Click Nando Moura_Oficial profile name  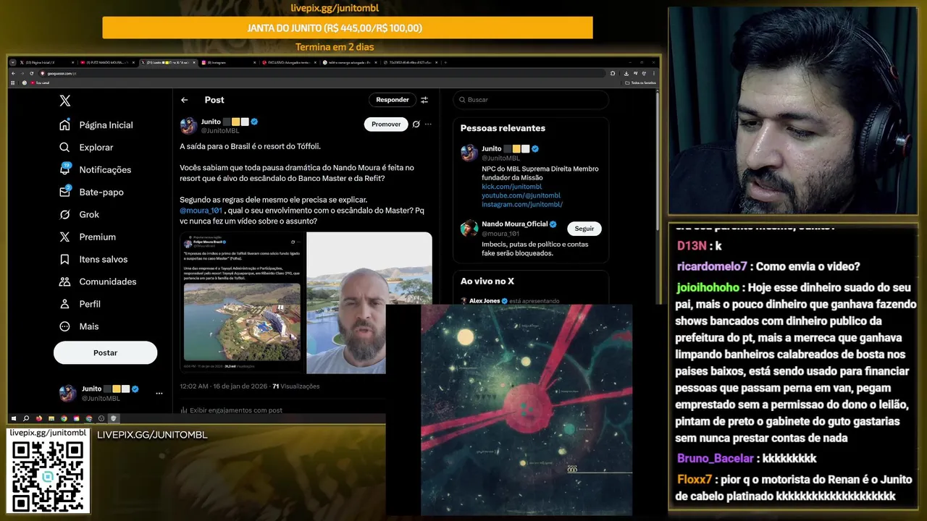pyautogui.click(x=515, y=224)
